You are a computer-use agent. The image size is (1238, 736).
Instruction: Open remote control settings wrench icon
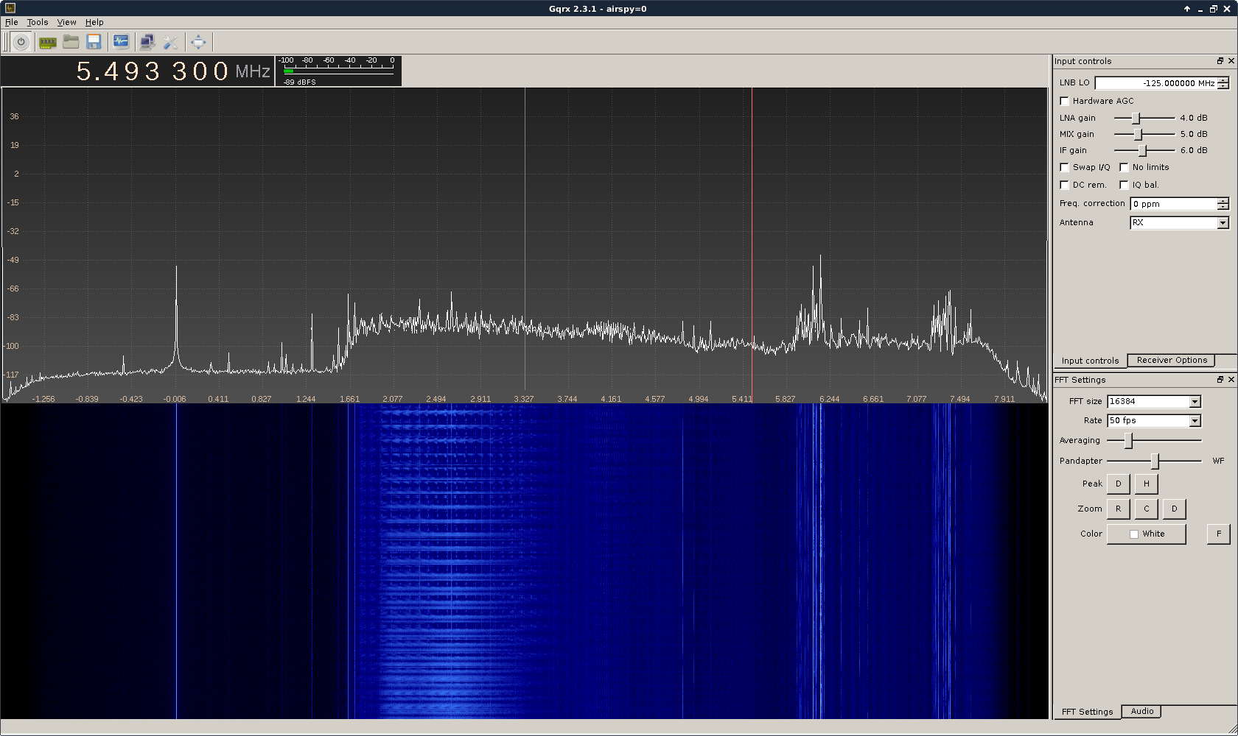[171, 42]
